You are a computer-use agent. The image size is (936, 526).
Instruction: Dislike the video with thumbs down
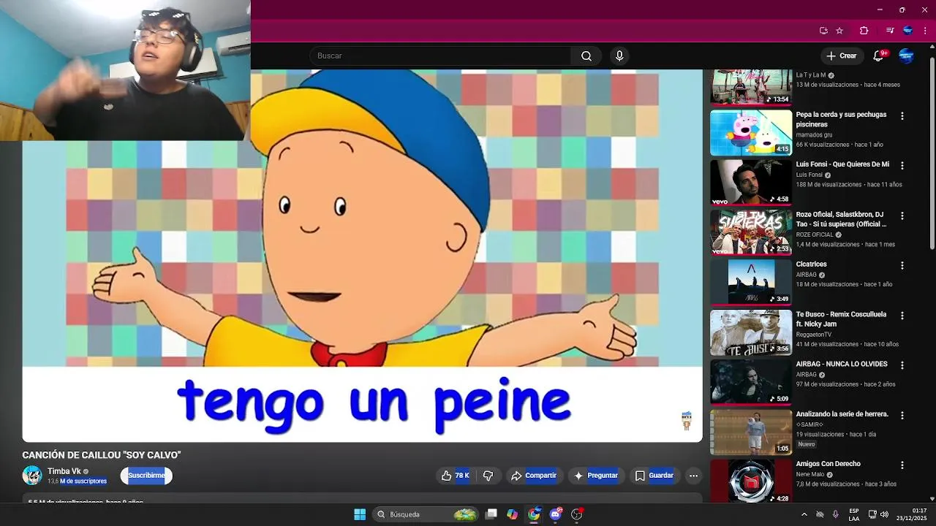click(x=488, y=476)
